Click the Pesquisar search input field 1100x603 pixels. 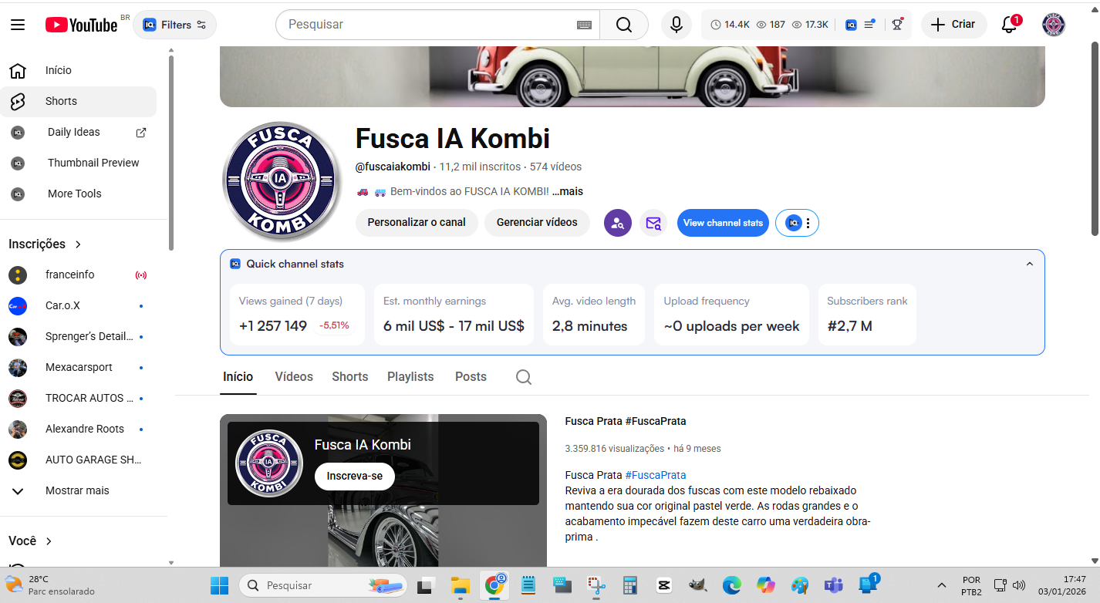point(428,25)
